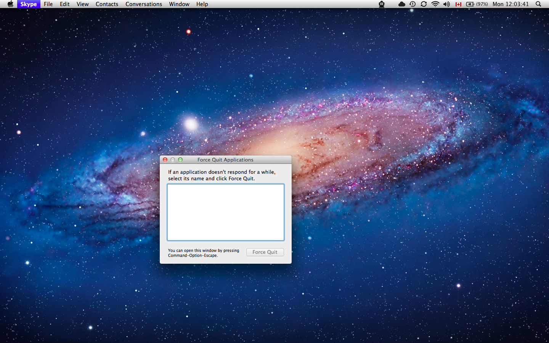Open Spotlight search magnifier

coord(538,4)
